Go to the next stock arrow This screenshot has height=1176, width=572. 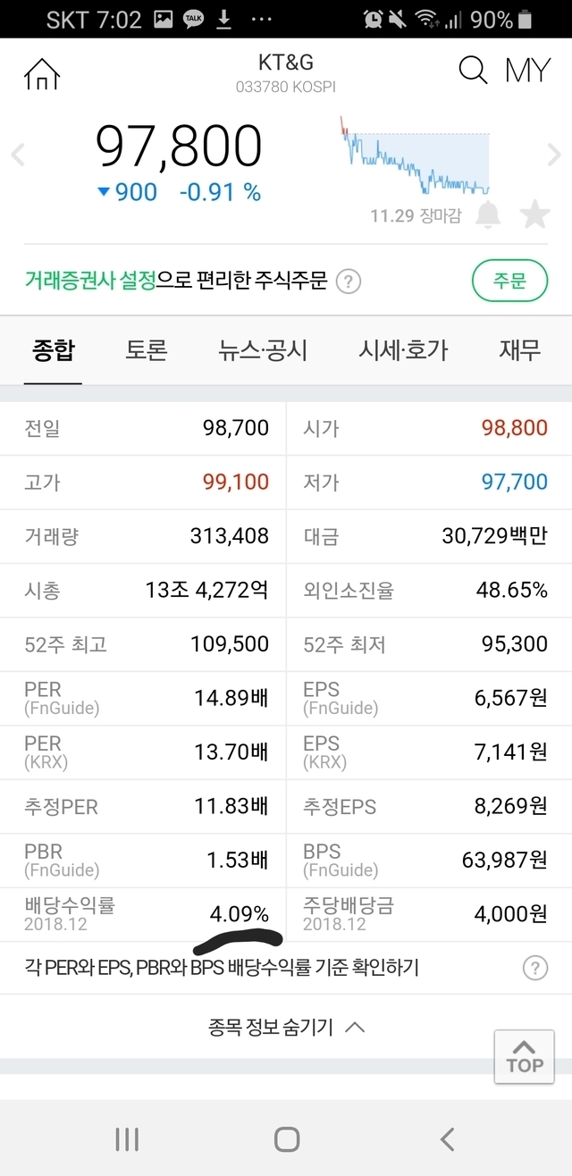pos(554,155)
